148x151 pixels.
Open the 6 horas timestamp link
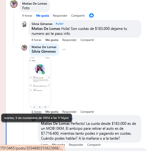coord(36,112)
